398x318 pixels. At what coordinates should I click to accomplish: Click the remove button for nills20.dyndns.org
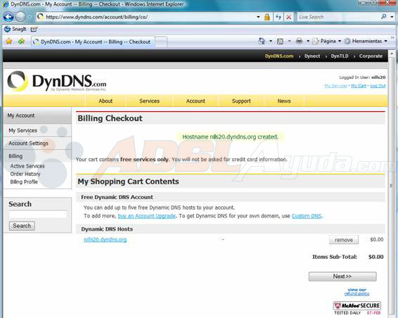click(344, 240)
